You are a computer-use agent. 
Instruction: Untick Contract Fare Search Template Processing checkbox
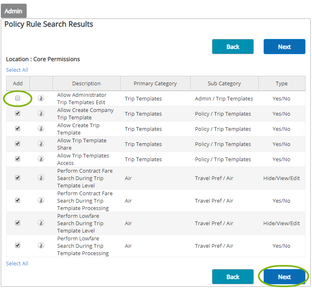(x=18, y=201)
